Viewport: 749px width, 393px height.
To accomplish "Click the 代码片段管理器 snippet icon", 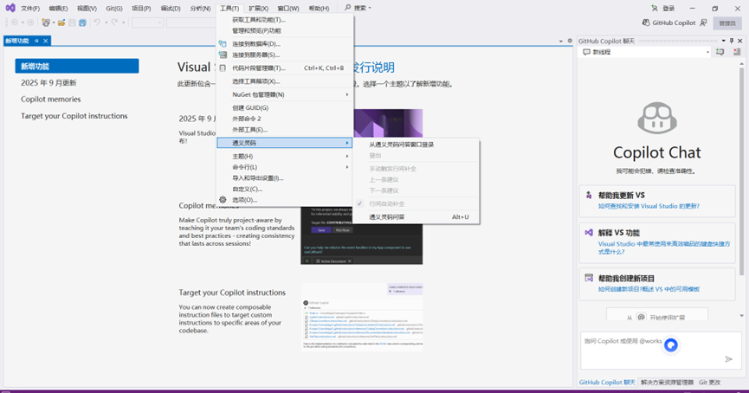I will (223, 68).
